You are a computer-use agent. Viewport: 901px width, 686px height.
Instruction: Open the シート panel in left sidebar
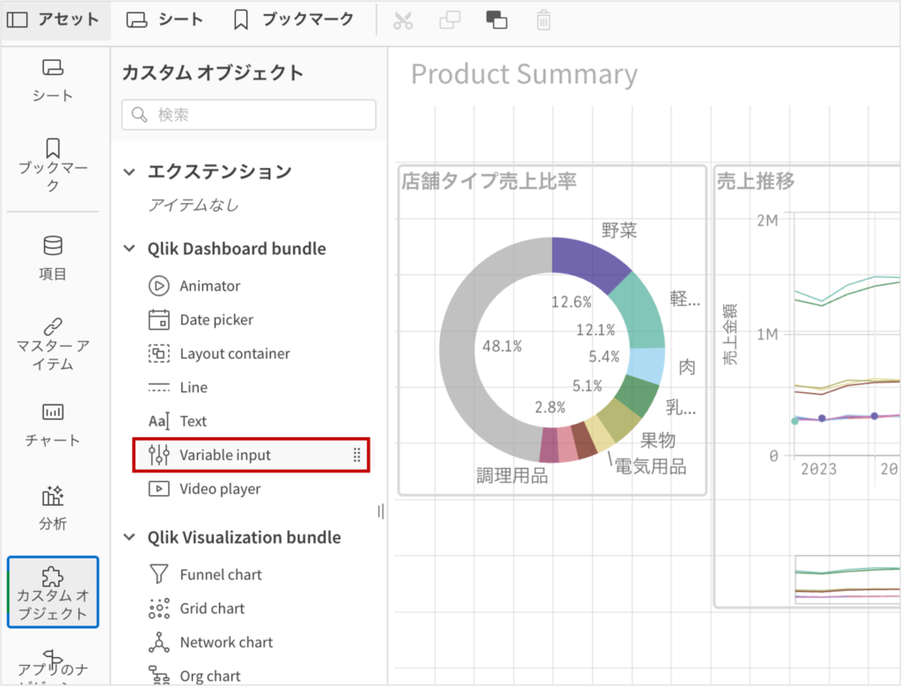point(53,80)
